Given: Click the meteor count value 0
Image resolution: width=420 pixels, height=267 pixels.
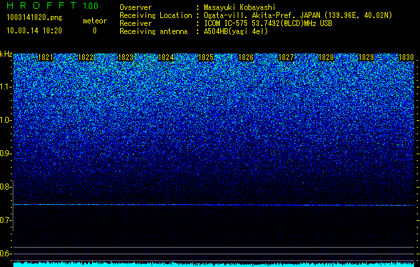Looking at the screenshot, I should tap(95, 31).
